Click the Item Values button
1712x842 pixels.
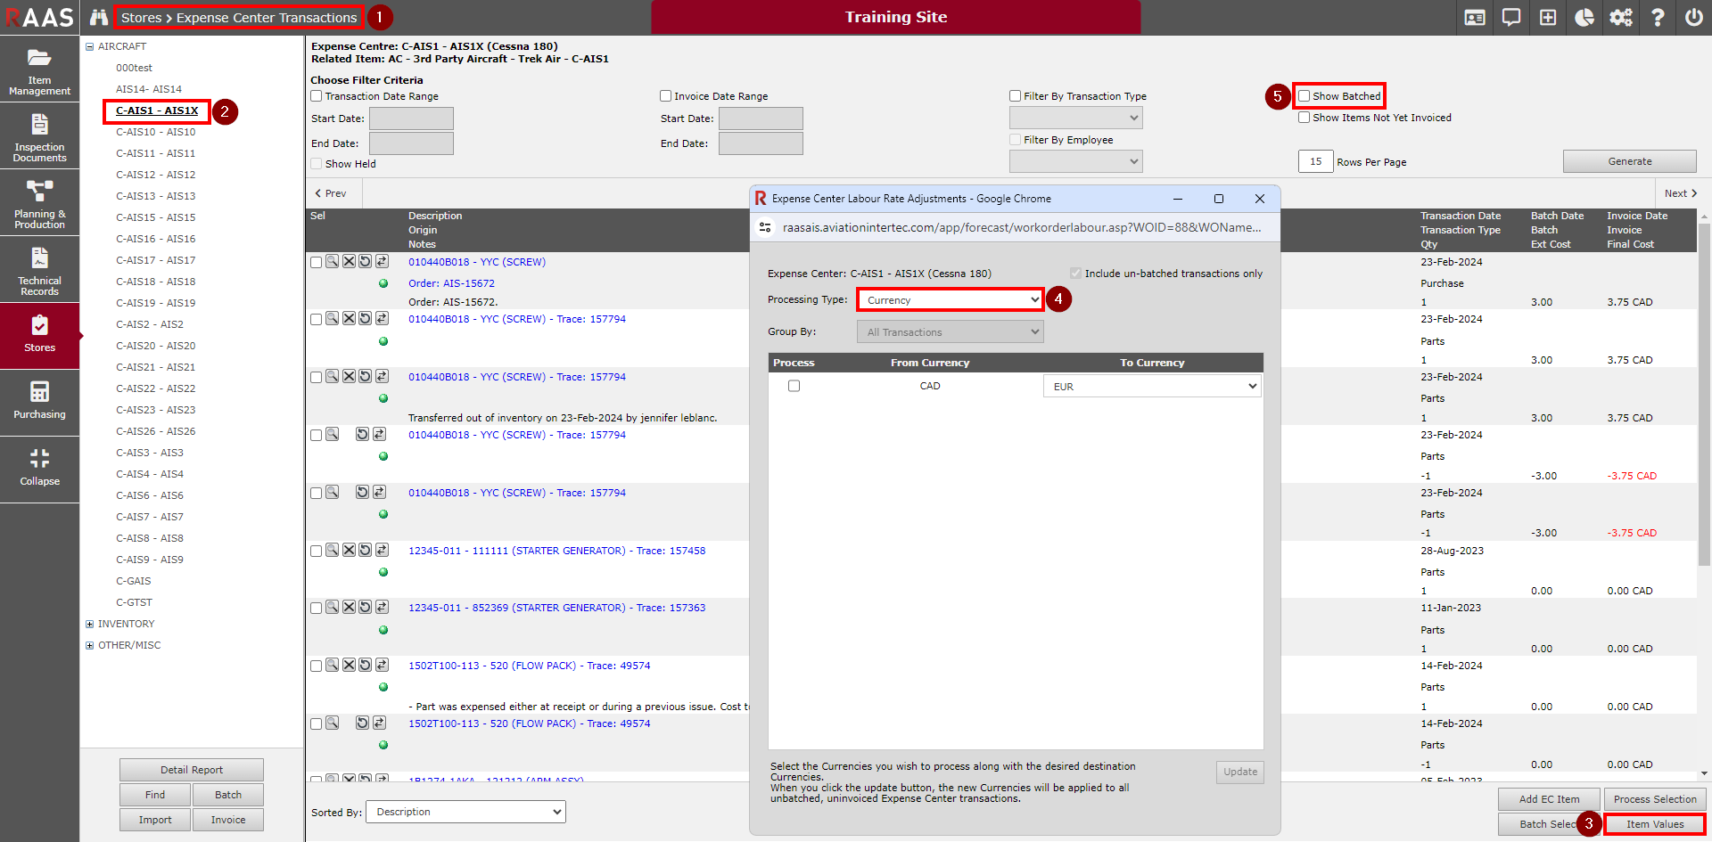(x=1654, y=824)
